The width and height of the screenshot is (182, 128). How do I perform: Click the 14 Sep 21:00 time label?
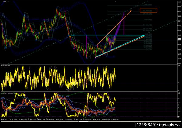coord(41,119)
